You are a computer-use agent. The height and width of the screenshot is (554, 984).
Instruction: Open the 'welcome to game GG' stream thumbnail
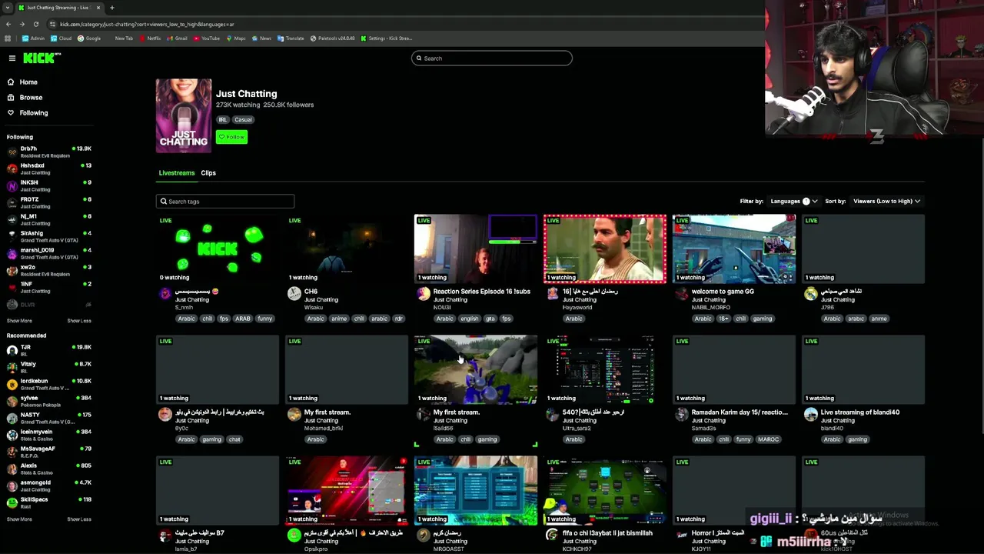[x=734, y=249]
